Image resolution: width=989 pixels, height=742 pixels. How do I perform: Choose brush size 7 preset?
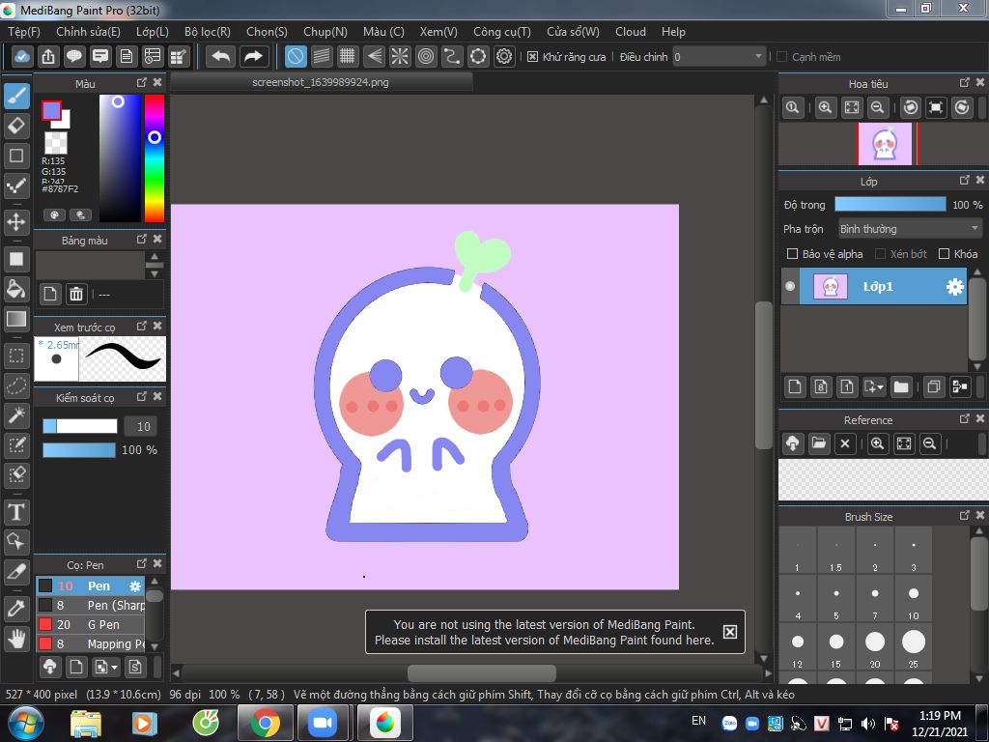coord(875,598)
